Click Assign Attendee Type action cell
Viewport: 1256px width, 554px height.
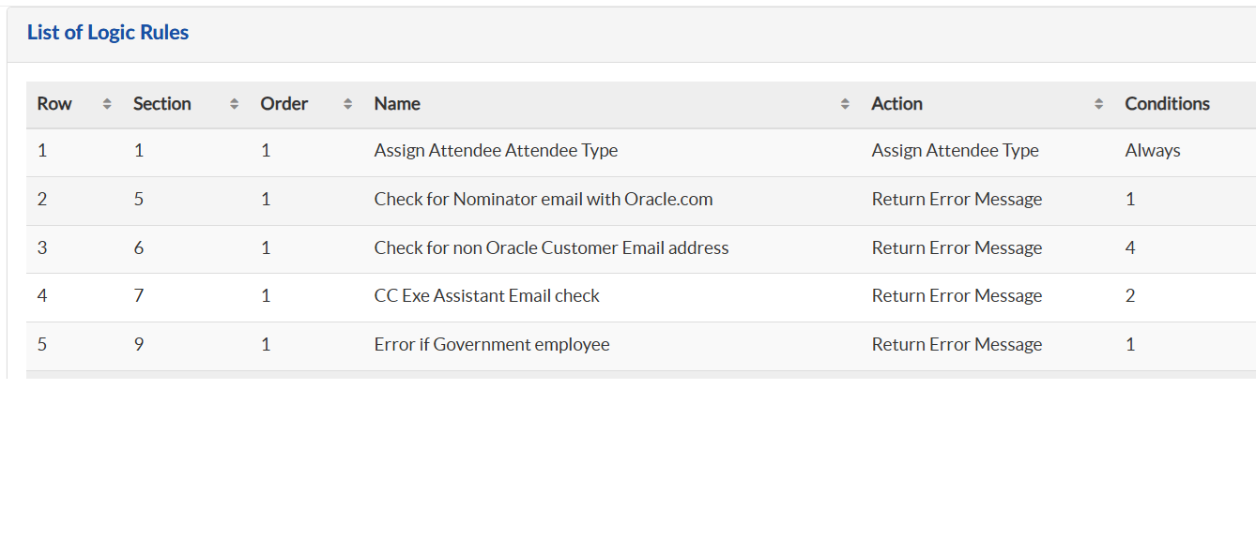[955, 150]
